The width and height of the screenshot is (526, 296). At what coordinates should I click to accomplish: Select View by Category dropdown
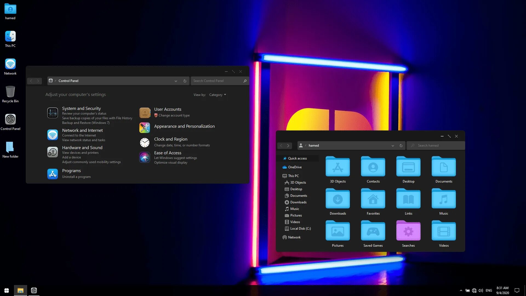[x=217, y=94]
